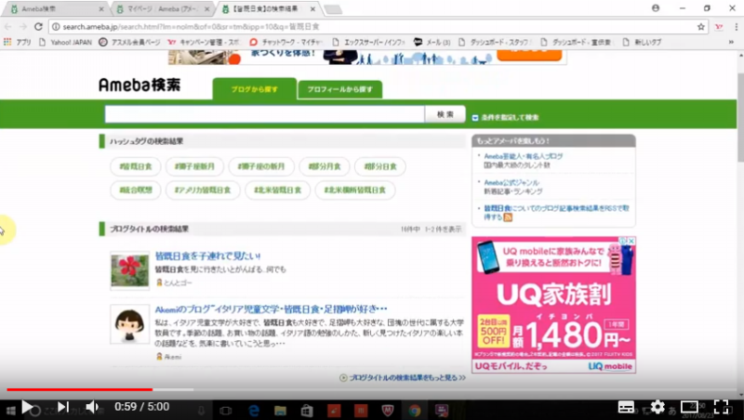Open the チャットワーク bookmark
Viewport: 744px width, 420px height.
pyautogui.click(x=286, y=42)
